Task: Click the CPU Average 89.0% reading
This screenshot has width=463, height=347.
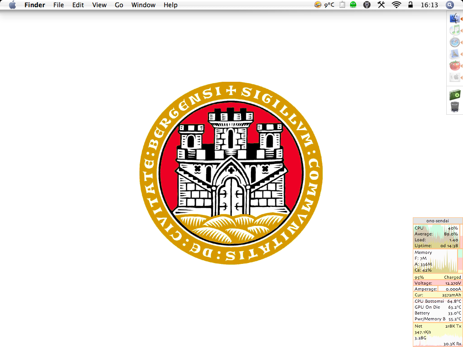Action: tap(436, 234)
